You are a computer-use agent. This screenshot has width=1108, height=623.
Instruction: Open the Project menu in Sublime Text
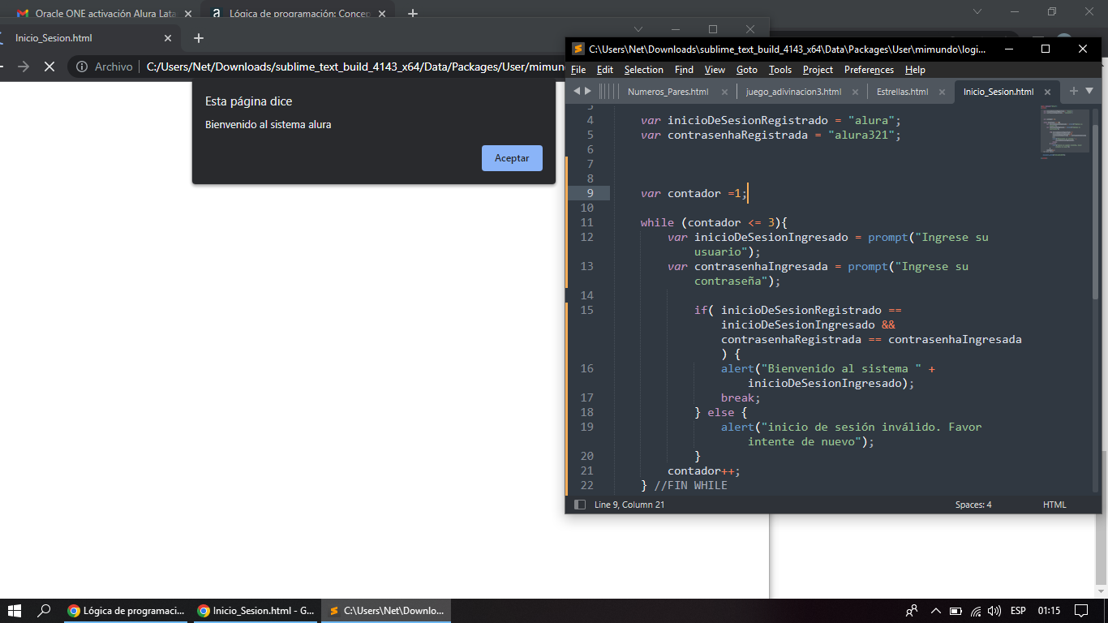(818, 70)
